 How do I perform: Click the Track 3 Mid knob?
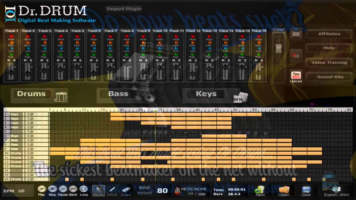coord(44,42)
